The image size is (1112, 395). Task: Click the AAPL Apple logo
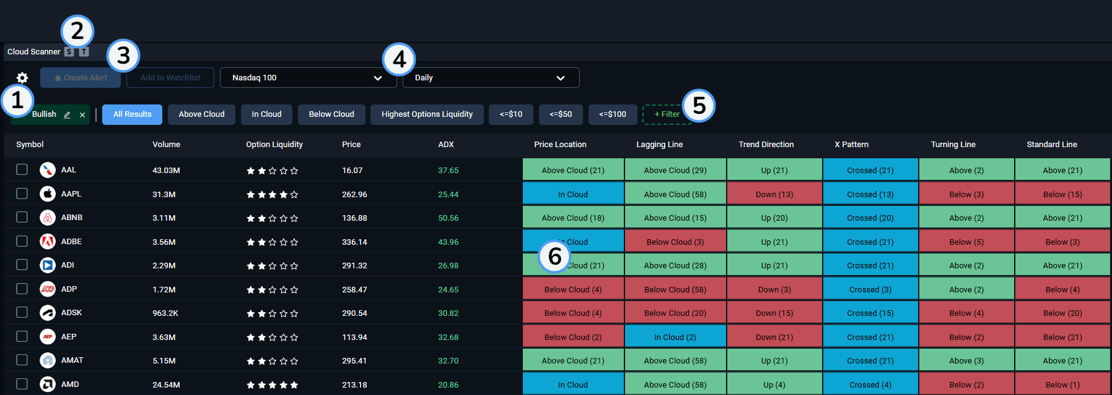(48, 194)
